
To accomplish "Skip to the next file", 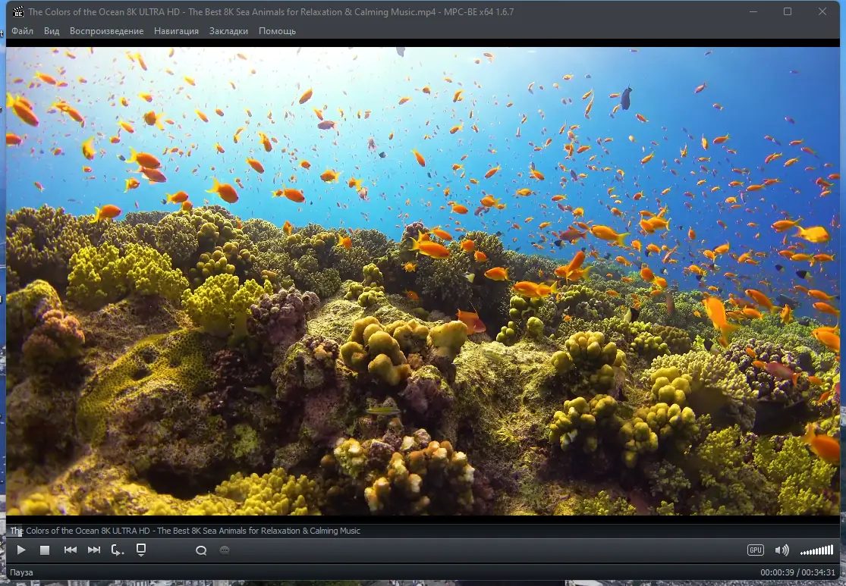I will (x=93, y=550).
